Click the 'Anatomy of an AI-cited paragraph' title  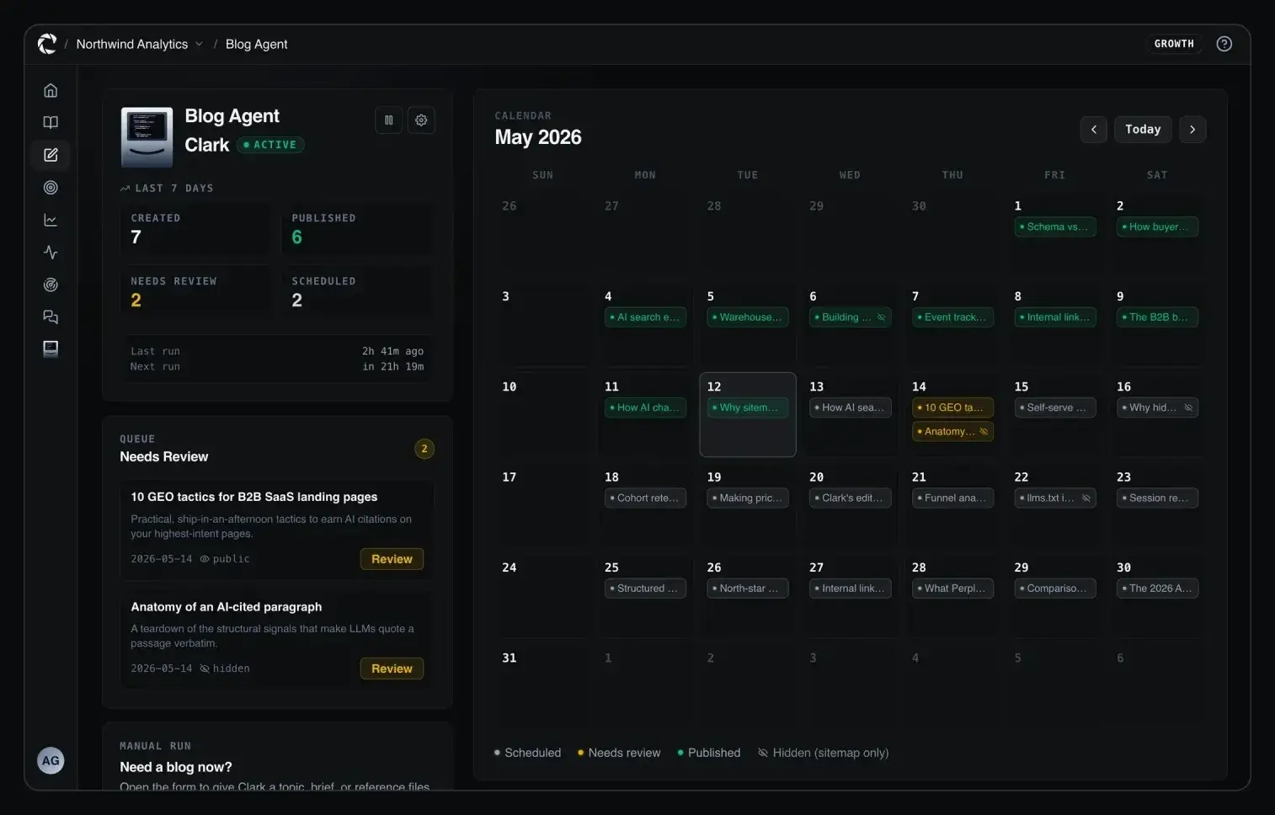[226, 607]
